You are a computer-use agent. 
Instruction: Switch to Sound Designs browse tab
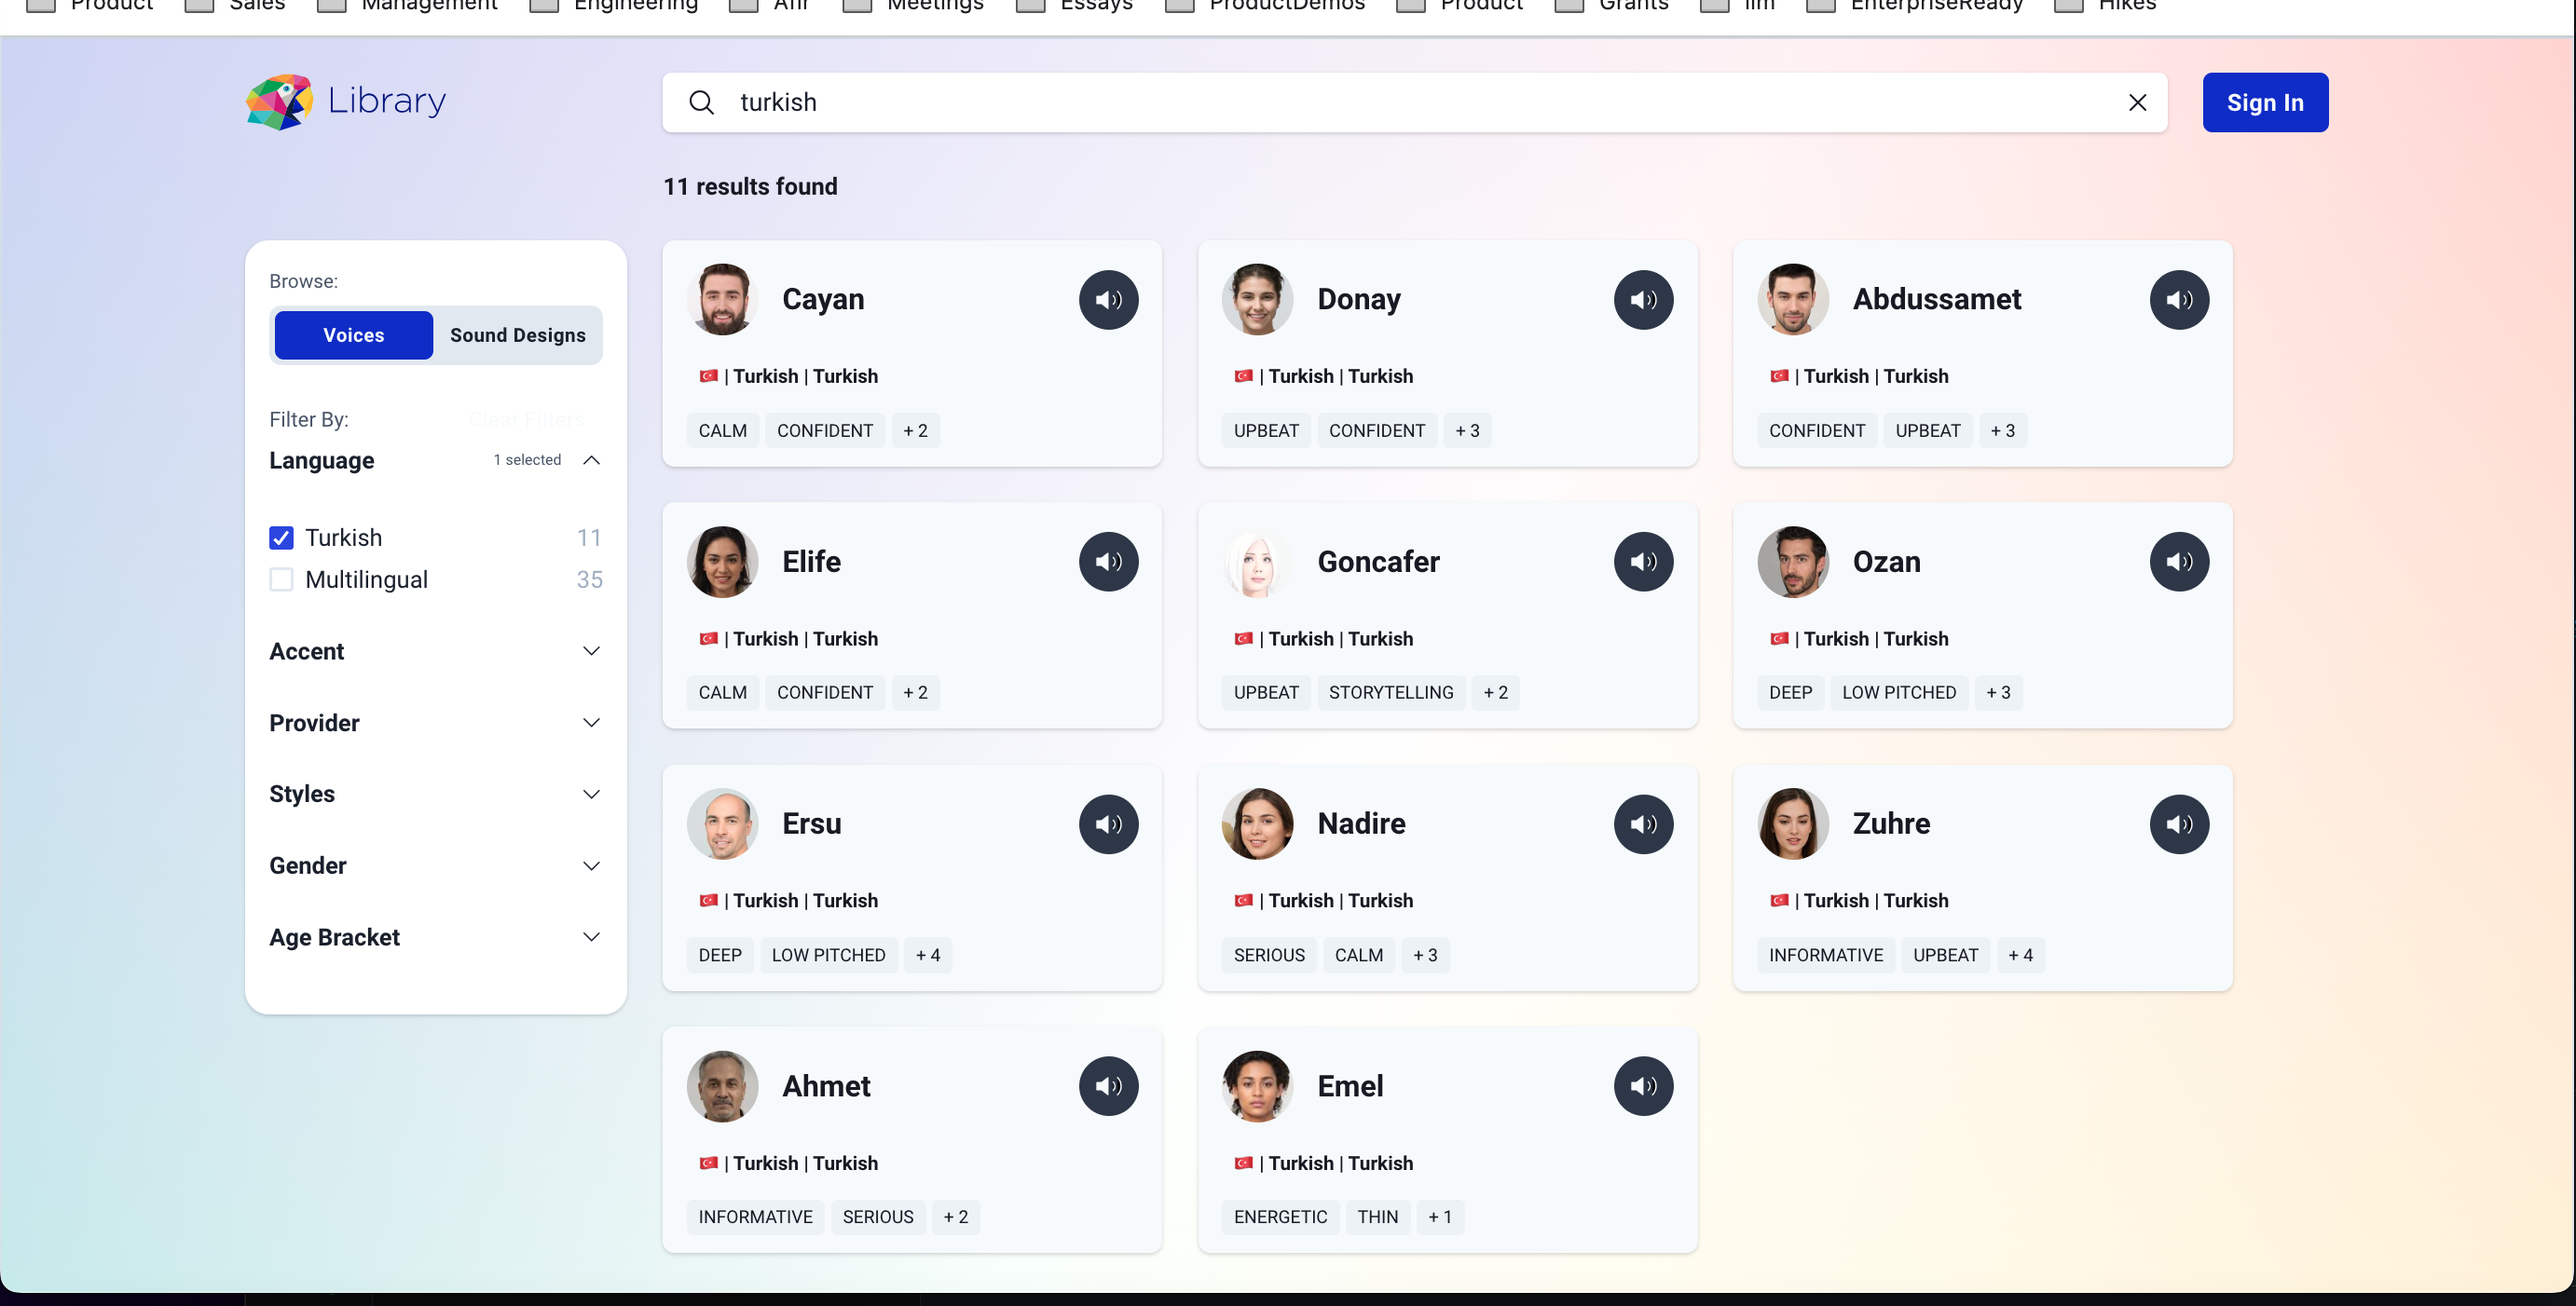[518, 333]
